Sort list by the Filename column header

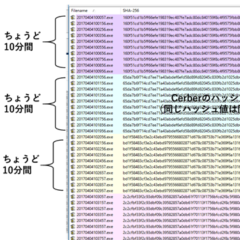tap(95, 11)
